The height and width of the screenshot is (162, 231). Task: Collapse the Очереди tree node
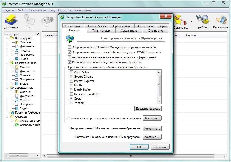tap(7, 117)
